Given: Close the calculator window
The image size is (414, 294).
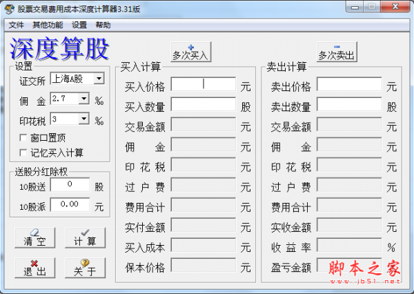Looking at the screenshot, I should [395, 7].
